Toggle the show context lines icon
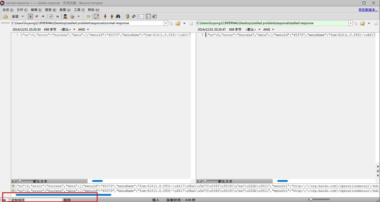This screenshot has width=380, height=202. click(x=51, y=16)
